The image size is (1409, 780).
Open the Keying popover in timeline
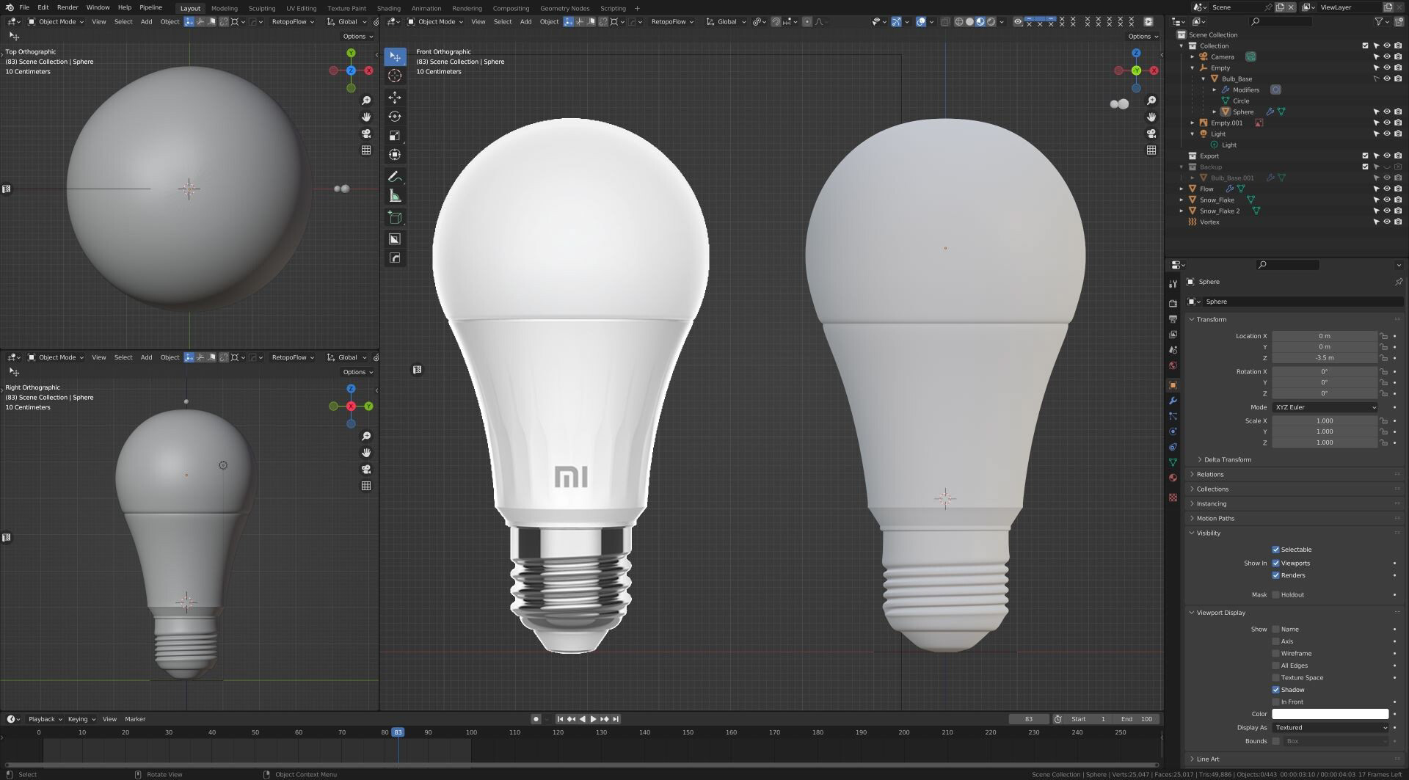81,720
